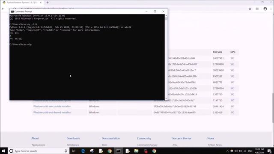Click the Cortana search circle icon
Screen dimensions: 274x154
pos(11,151)
